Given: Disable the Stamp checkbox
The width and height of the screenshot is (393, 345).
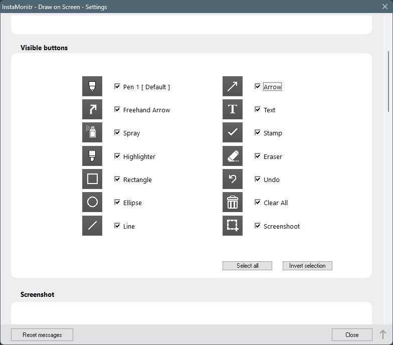Looking at the screenshot, I should point(258,132).
